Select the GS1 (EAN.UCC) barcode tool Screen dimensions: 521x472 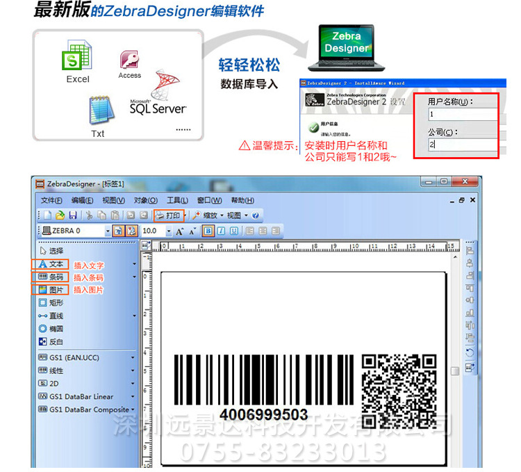pyautogui.click(x=69, y=358)
